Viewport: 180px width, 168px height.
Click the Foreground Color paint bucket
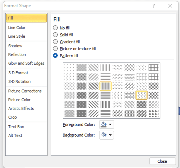[104, 125]
